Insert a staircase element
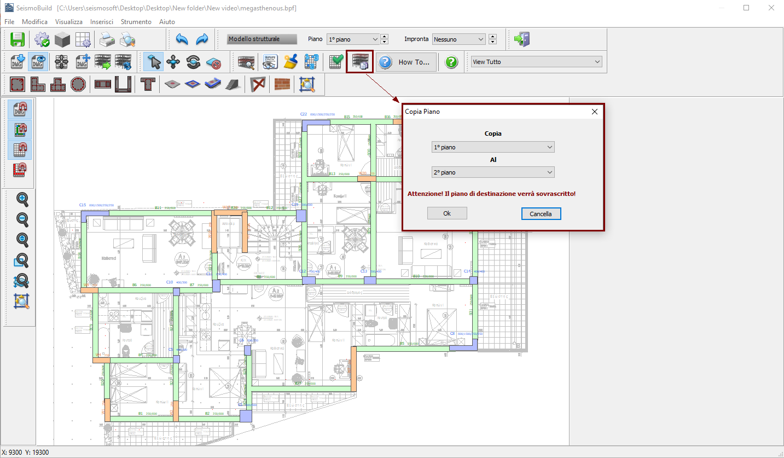Screen dimensions: 784x458 tap(232, 85)
